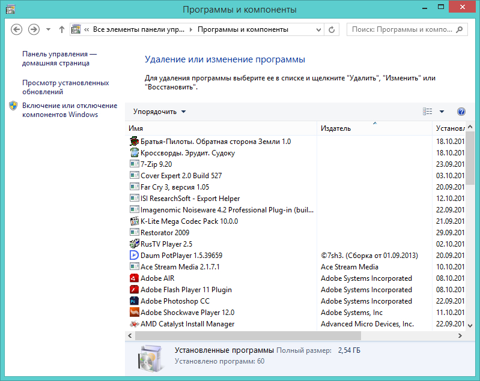This screenshot has width=480, height=381.
Task: Expand the leading « breadcrumb chevron
Action: tap(87, 29)
